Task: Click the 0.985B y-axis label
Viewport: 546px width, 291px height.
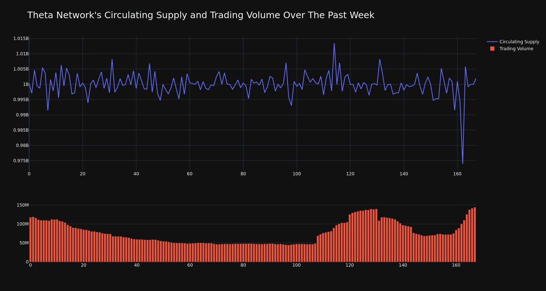Action: pos(21,130)
